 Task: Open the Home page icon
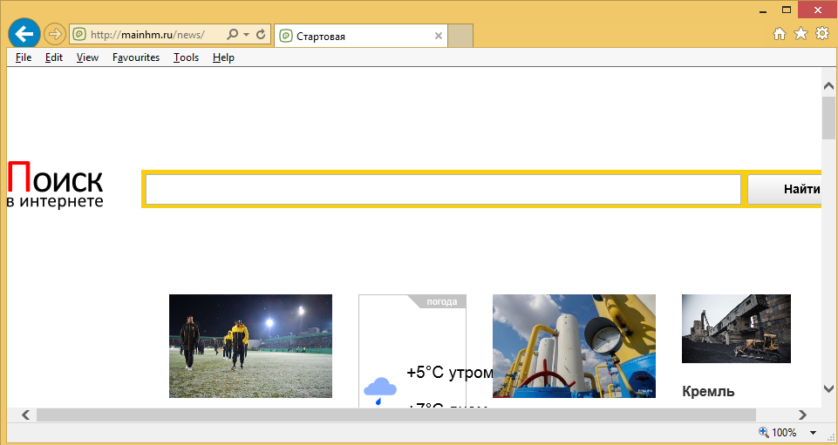point(780,34)
